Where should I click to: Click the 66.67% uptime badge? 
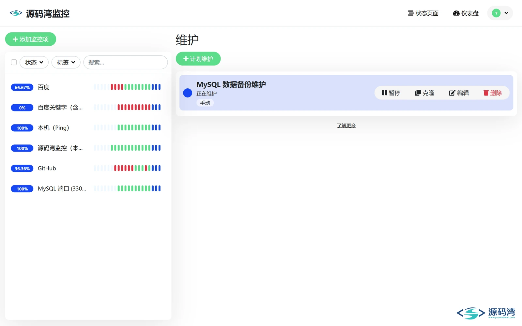pyautogui.click(x=22, y=87)
